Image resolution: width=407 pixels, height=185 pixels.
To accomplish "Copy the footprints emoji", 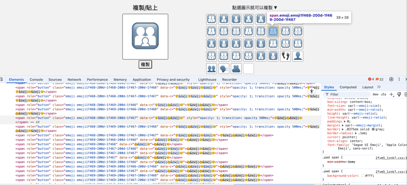I will point(286,56).
